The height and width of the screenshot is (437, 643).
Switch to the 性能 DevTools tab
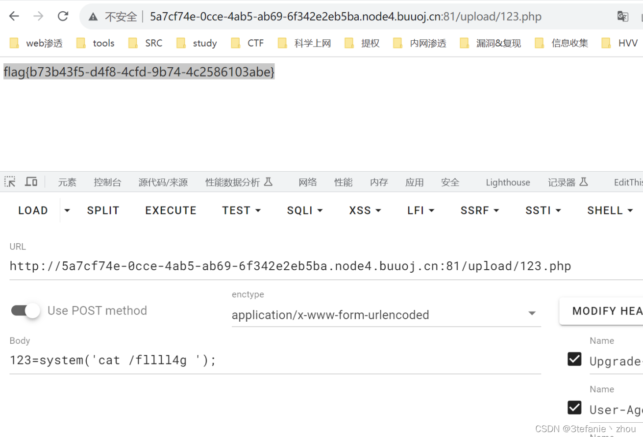344,182
